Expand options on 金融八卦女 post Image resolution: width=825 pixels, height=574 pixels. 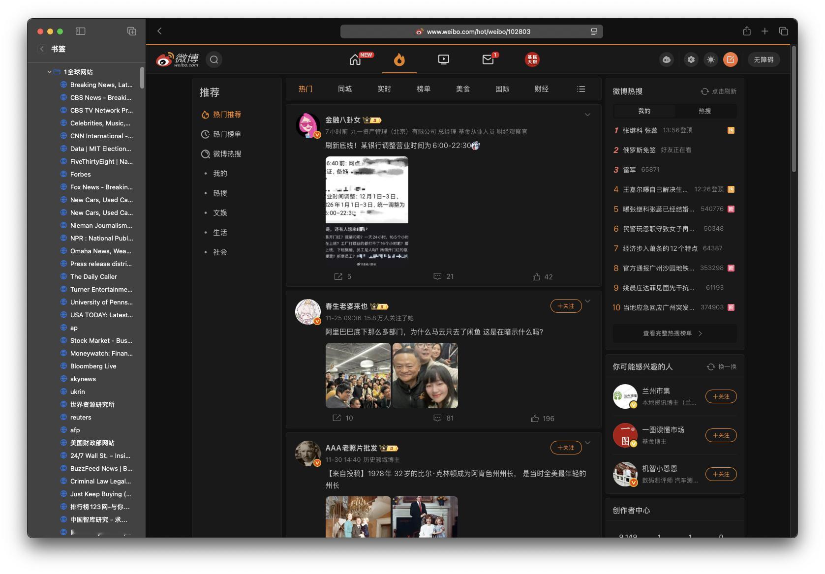pyautogui.click(x=587, y=115)
